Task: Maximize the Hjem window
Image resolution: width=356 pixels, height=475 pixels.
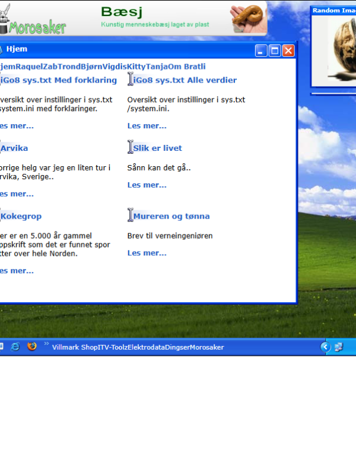Action: point(275,50)
